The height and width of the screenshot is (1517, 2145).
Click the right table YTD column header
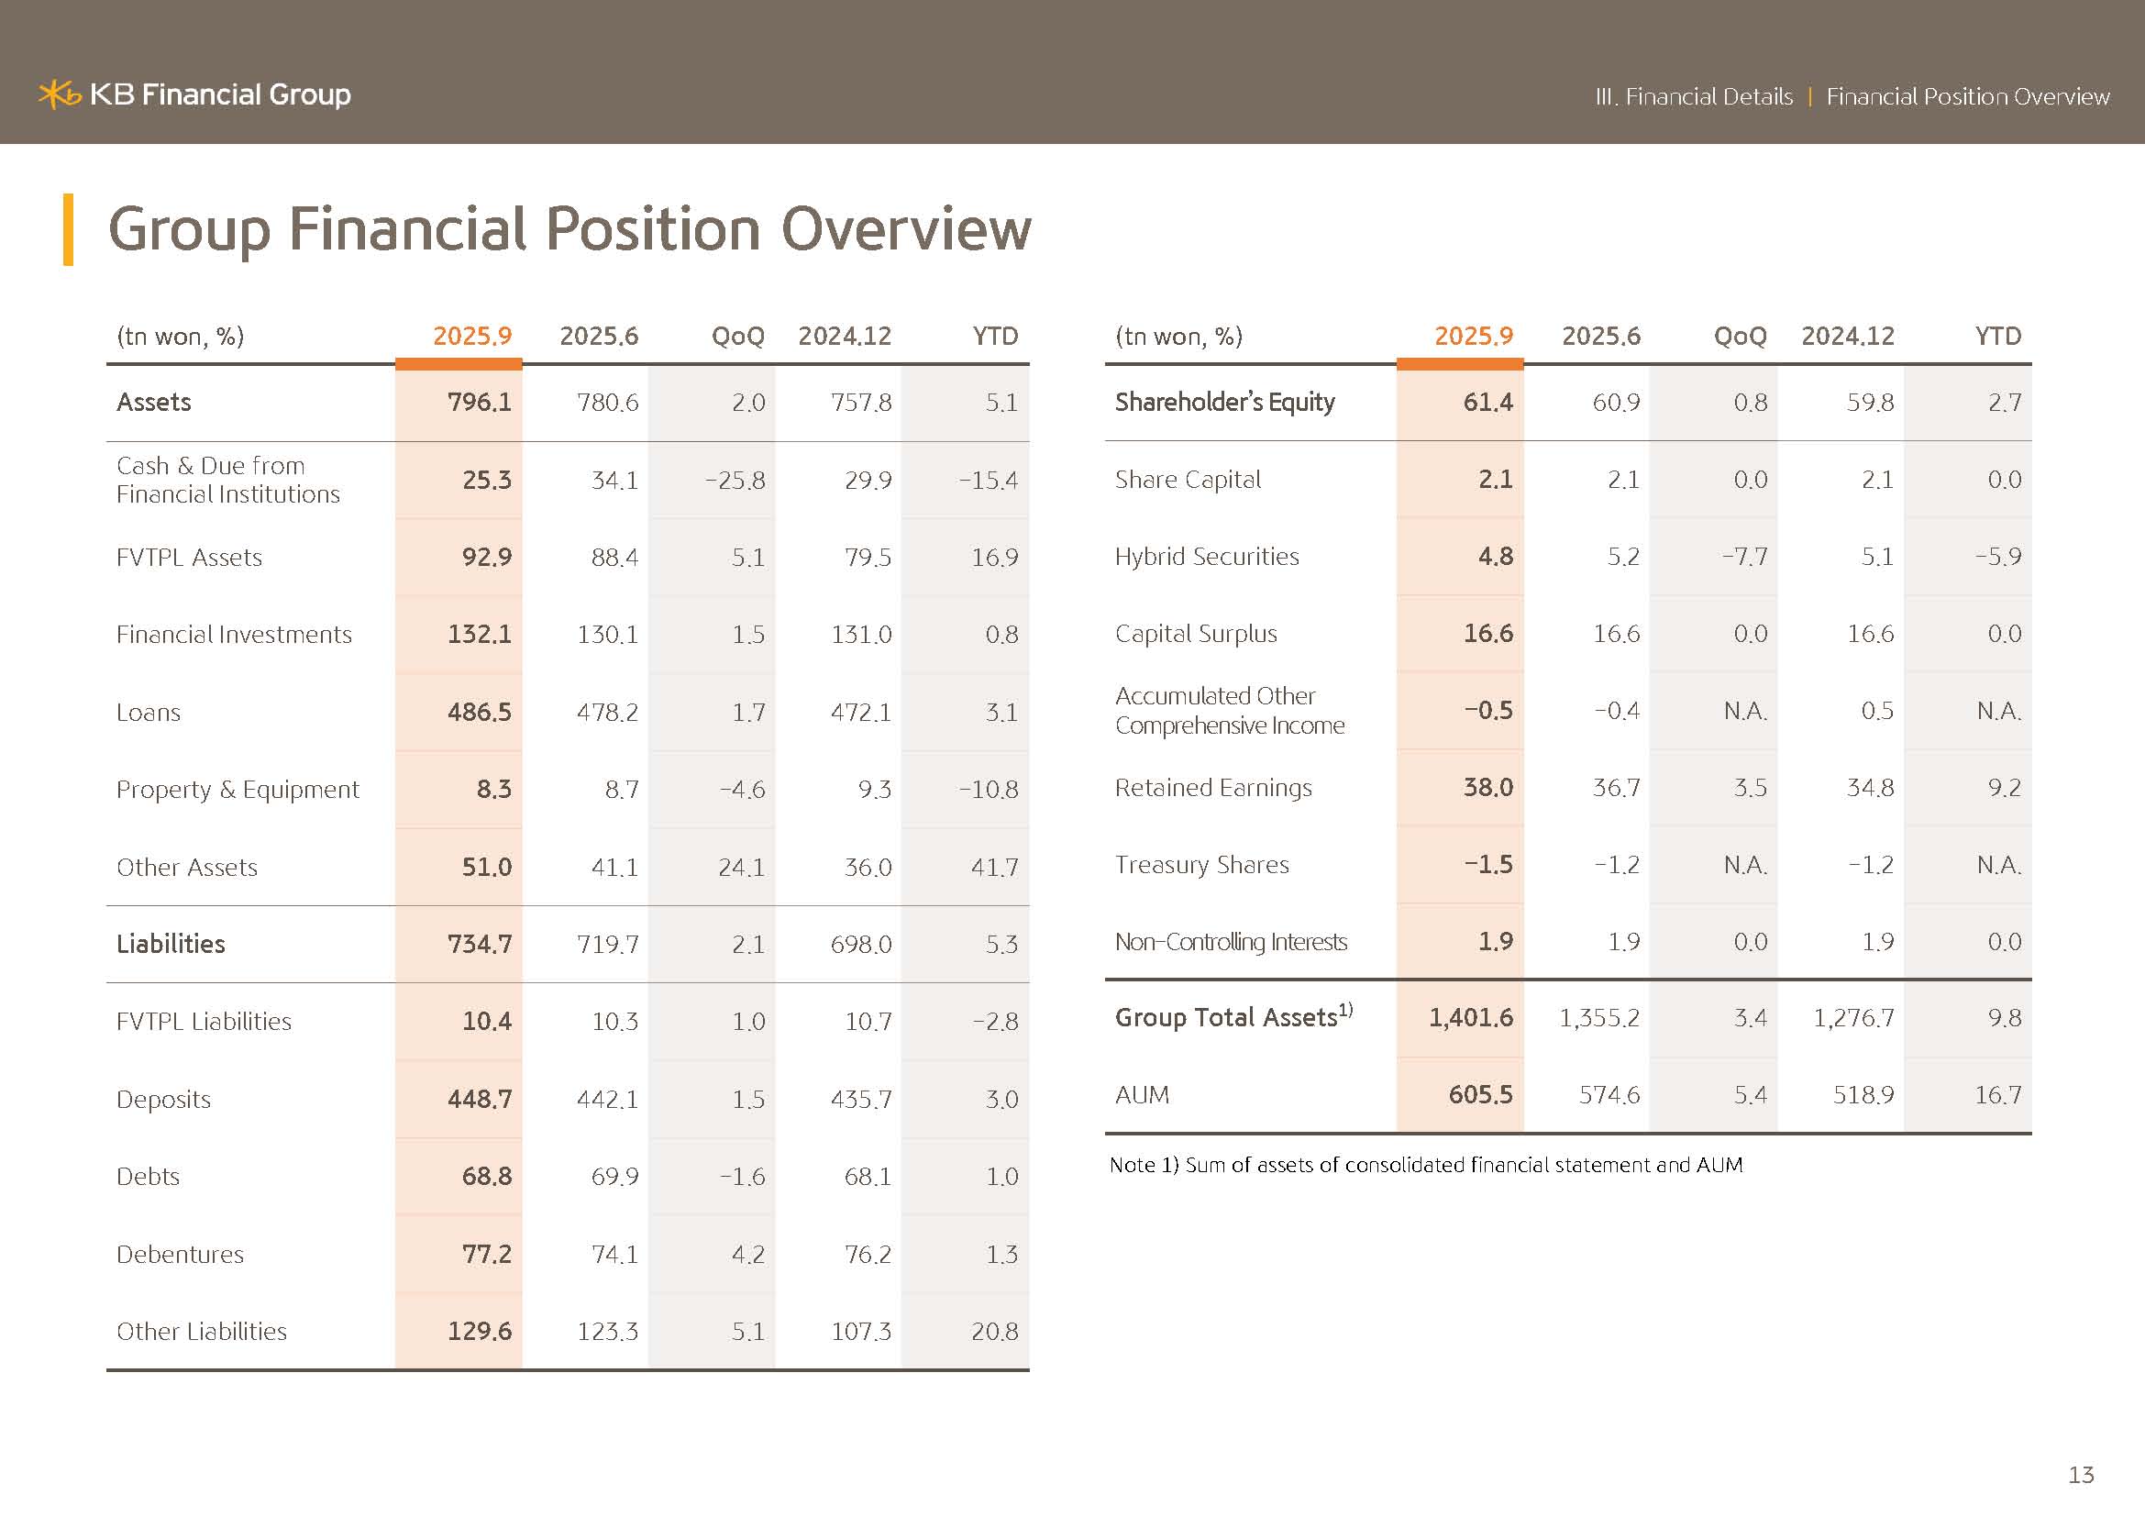(x=1997, y=337)
